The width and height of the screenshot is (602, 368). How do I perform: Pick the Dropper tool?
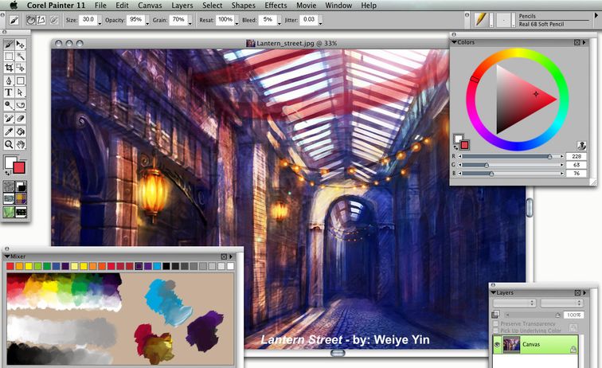pyautogui.click(x=9, y=131)
